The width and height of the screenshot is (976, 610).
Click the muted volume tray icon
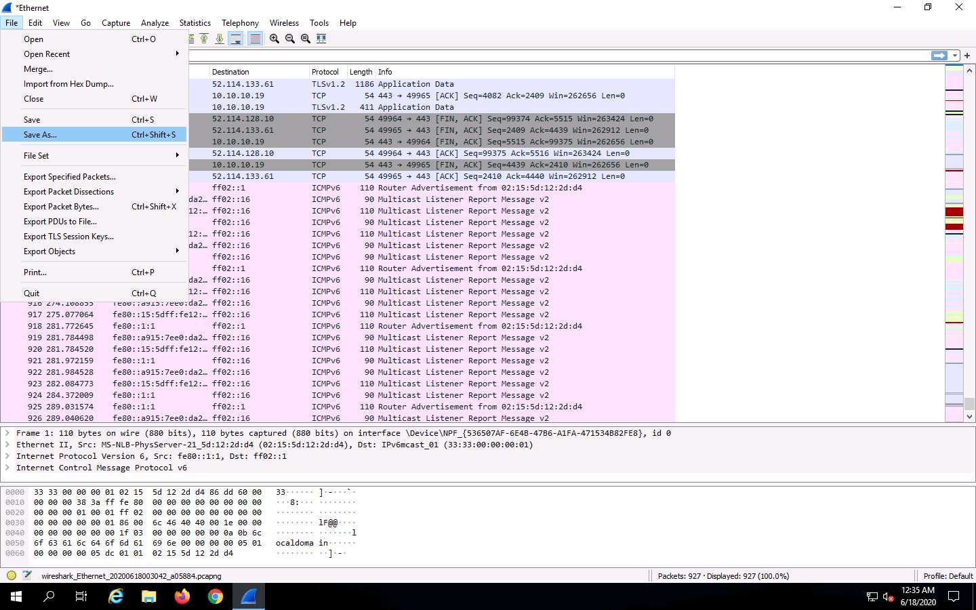pyautogui.click(x=888, y=597)
